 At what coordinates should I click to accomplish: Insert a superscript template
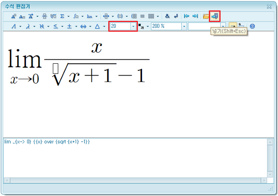(14, 16)
